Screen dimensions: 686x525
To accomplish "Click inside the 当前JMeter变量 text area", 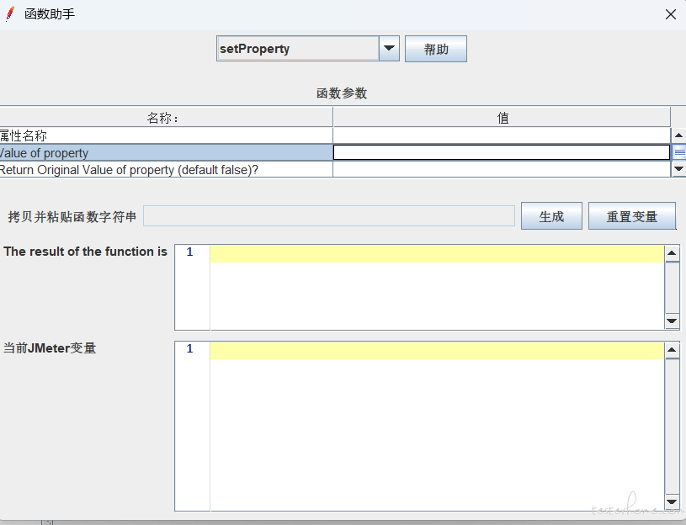I will point(436,429).
